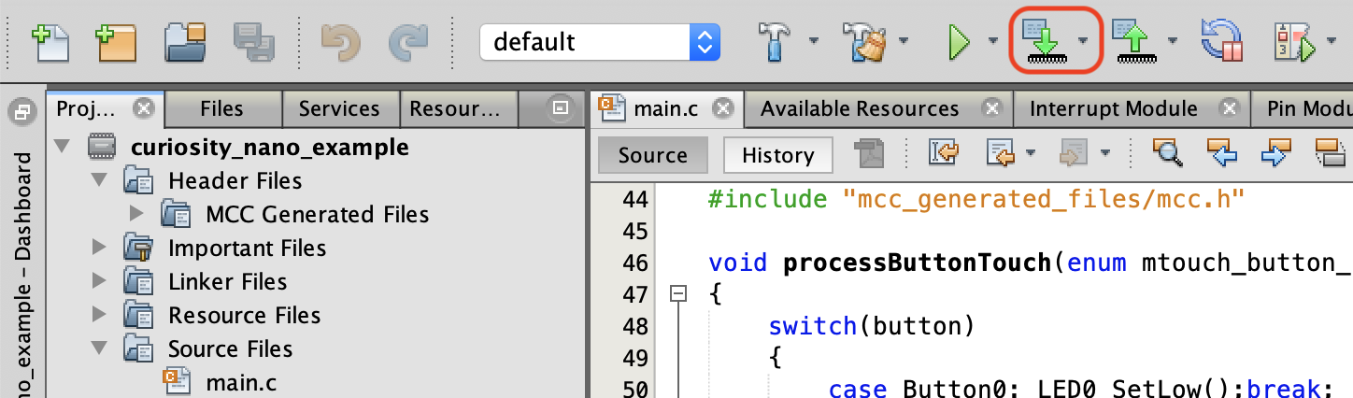The height and width of the screenshot is (398, 1353).
Task: Open the navigate Forward dropdown arrow
Action: pos(1104,152)
